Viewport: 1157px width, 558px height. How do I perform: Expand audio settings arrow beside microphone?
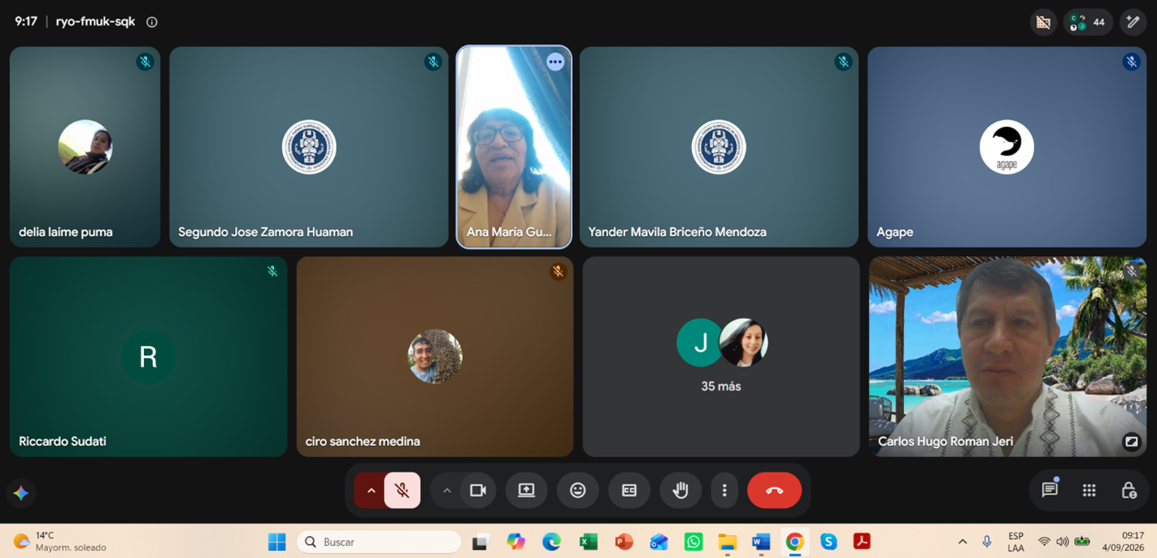[371, 490]
